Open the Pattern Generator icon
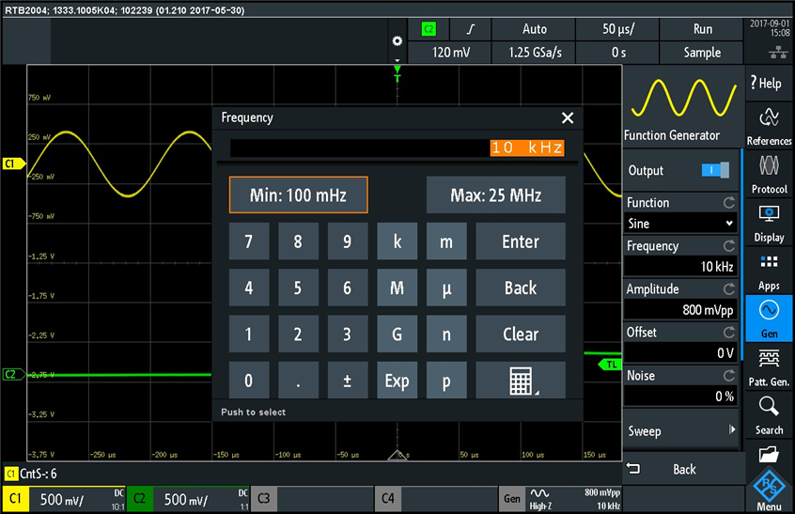 (x=769, y=366)
